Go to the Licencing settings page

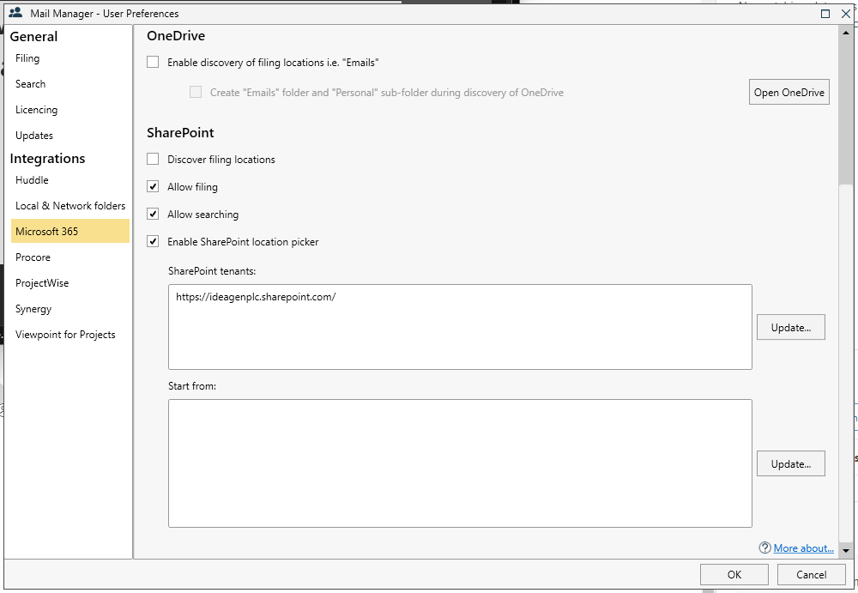point(36,110)
